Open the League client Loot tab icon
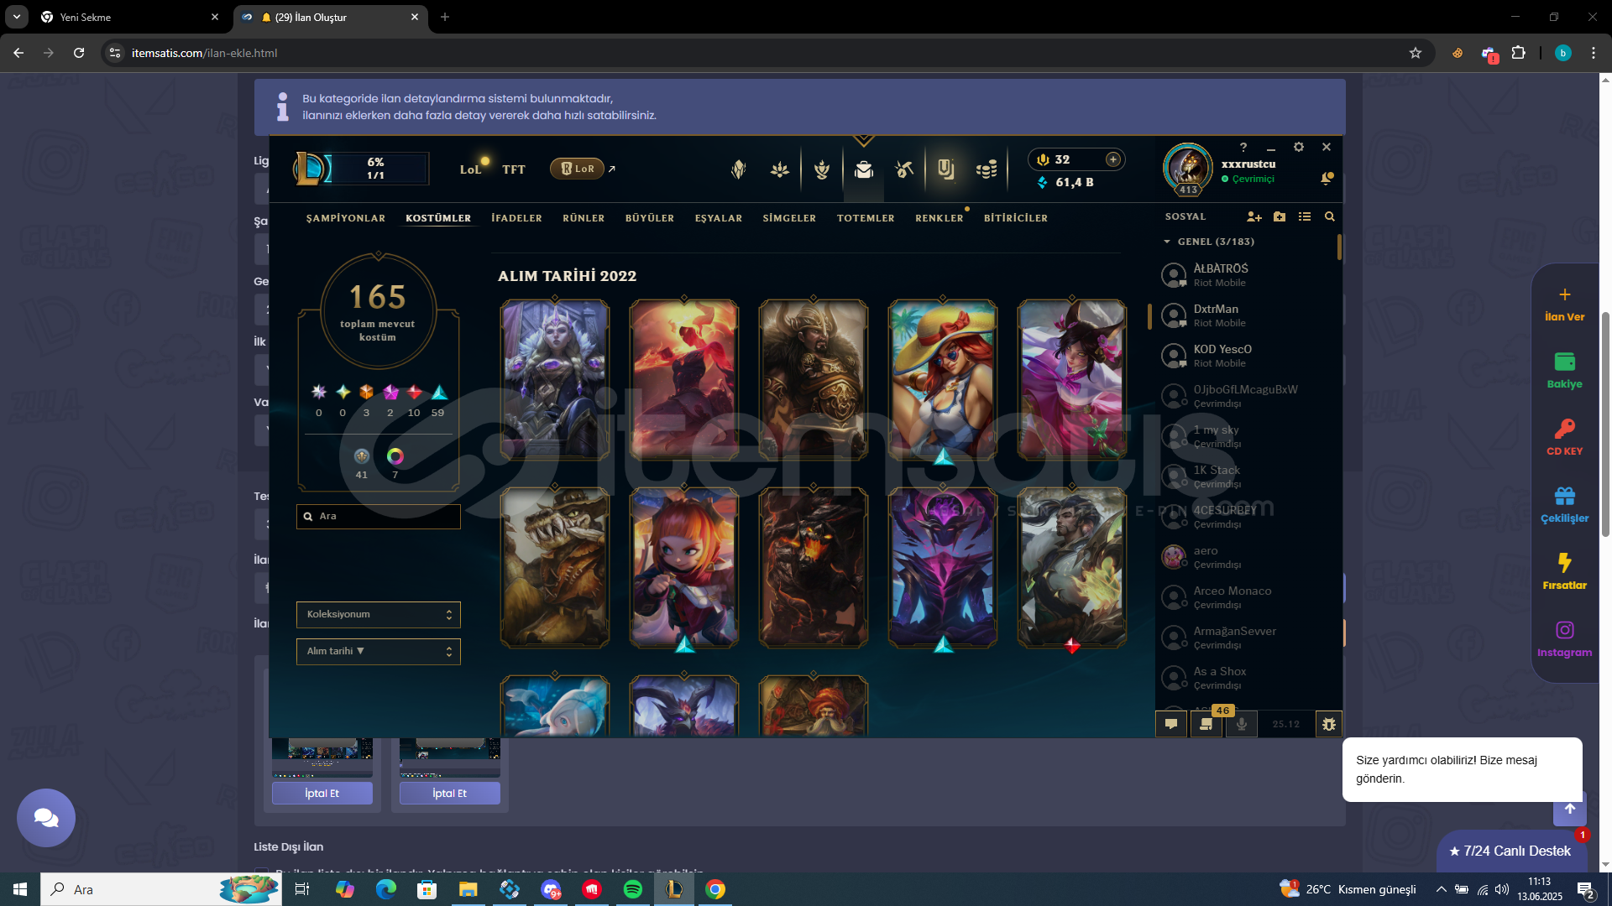The height and width of the screenshot is (906, 1612). (904, 169)
